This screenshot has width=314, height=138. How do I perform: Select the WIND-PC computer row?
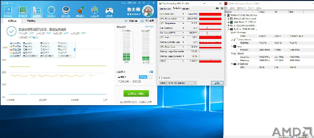242,15
